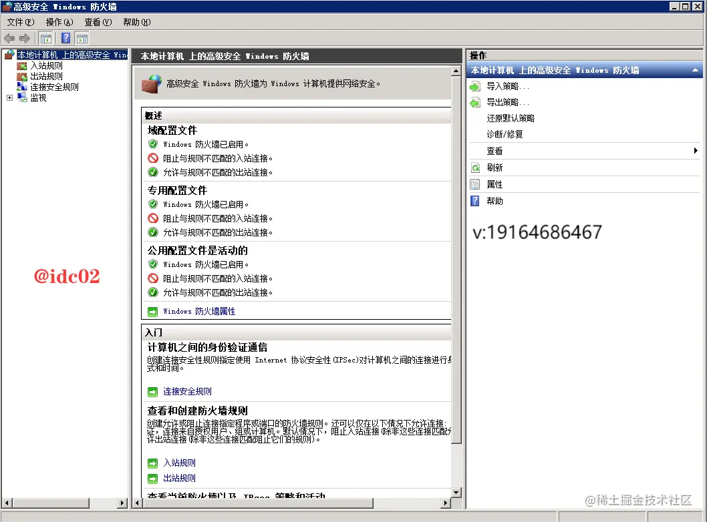Screen dimensions: 707x522
Task: Click the blue question mark Help toolbar icon
Action: click(64, 38)
